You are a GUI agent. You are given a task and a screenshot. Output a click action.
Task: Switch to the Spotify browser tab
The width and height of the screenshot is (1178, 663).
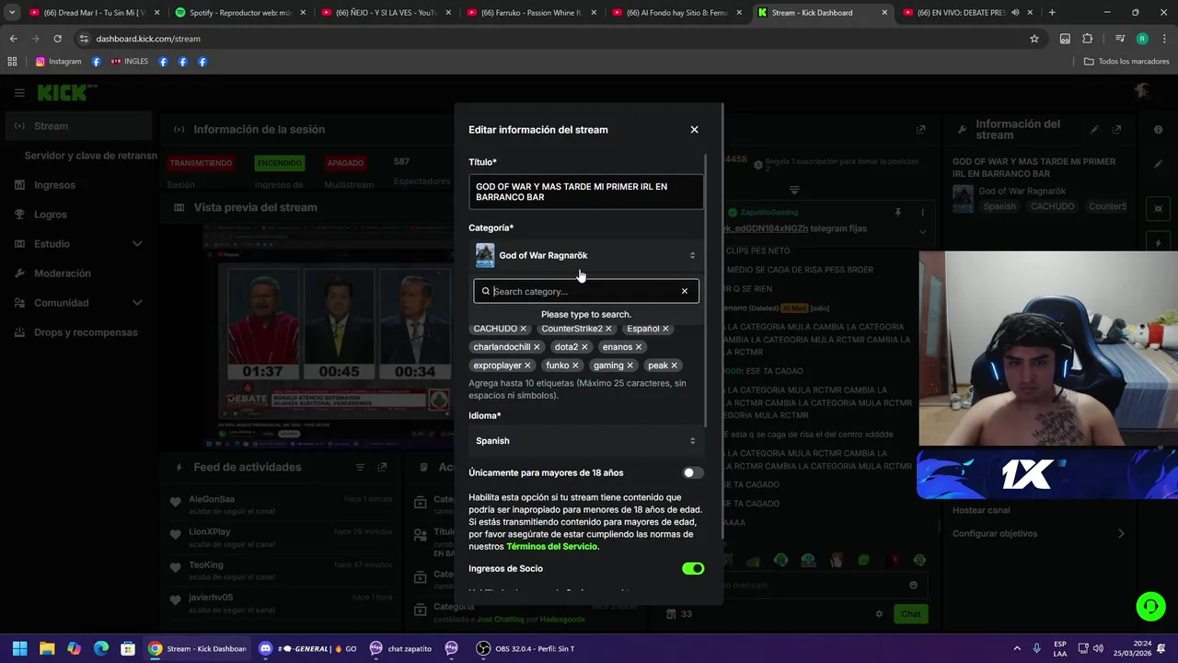(x=238, y=13)
